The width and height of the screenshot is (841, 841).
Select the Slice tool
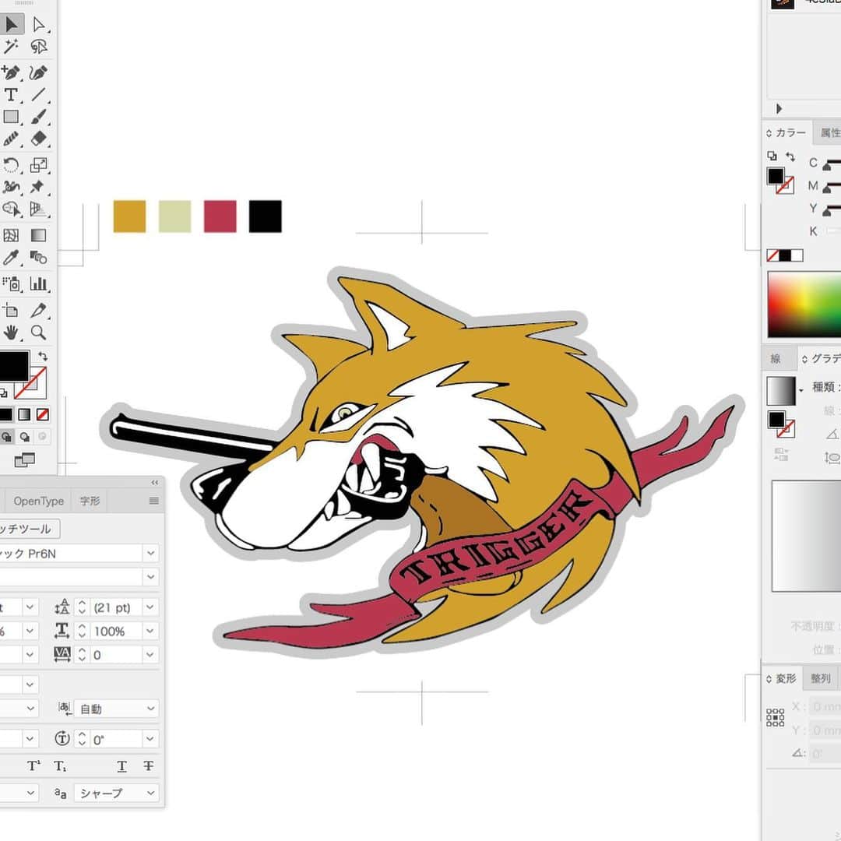[39, 310]
